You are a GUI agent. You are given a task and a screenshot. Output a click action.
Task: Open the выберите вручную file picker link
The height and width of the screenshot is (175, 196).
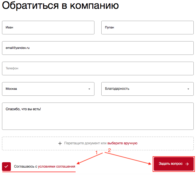point(122,143)
